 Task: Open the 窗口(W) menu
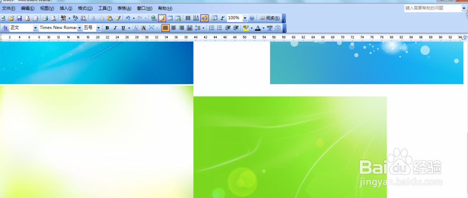pos(145,8)
